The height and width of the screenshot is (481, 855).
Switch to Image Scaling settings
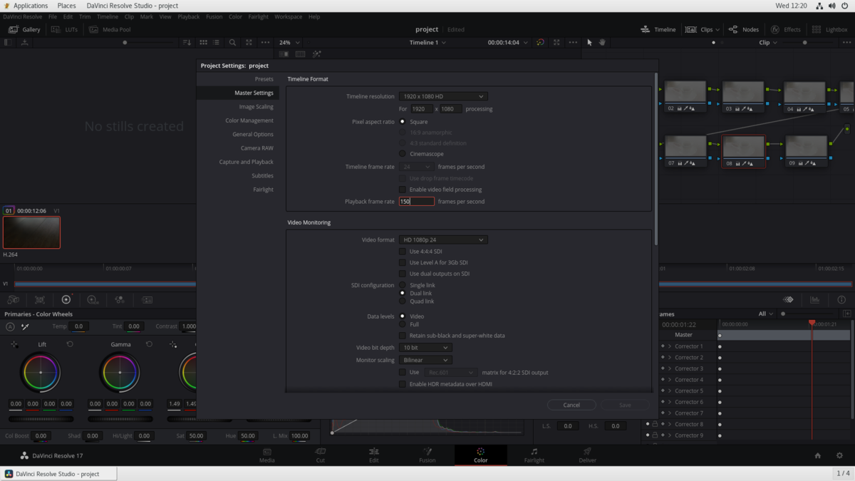click(x=256, y=107)
